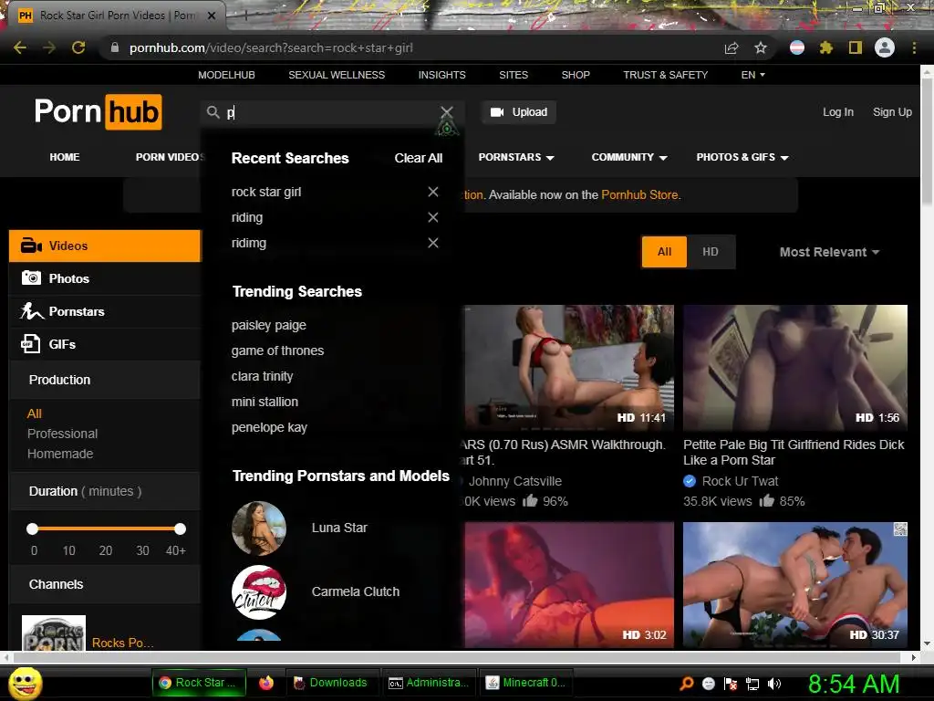Grab the minimum duration slider handle
This screenshot has height=701, width=934.
click(x=32, y=528)
